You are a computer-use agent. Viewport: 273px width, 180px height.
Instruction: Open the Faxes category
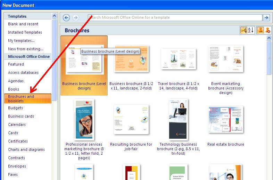click(13, 174)
